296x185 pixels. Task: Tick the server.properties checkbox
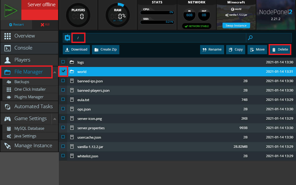tap(63, 128)
